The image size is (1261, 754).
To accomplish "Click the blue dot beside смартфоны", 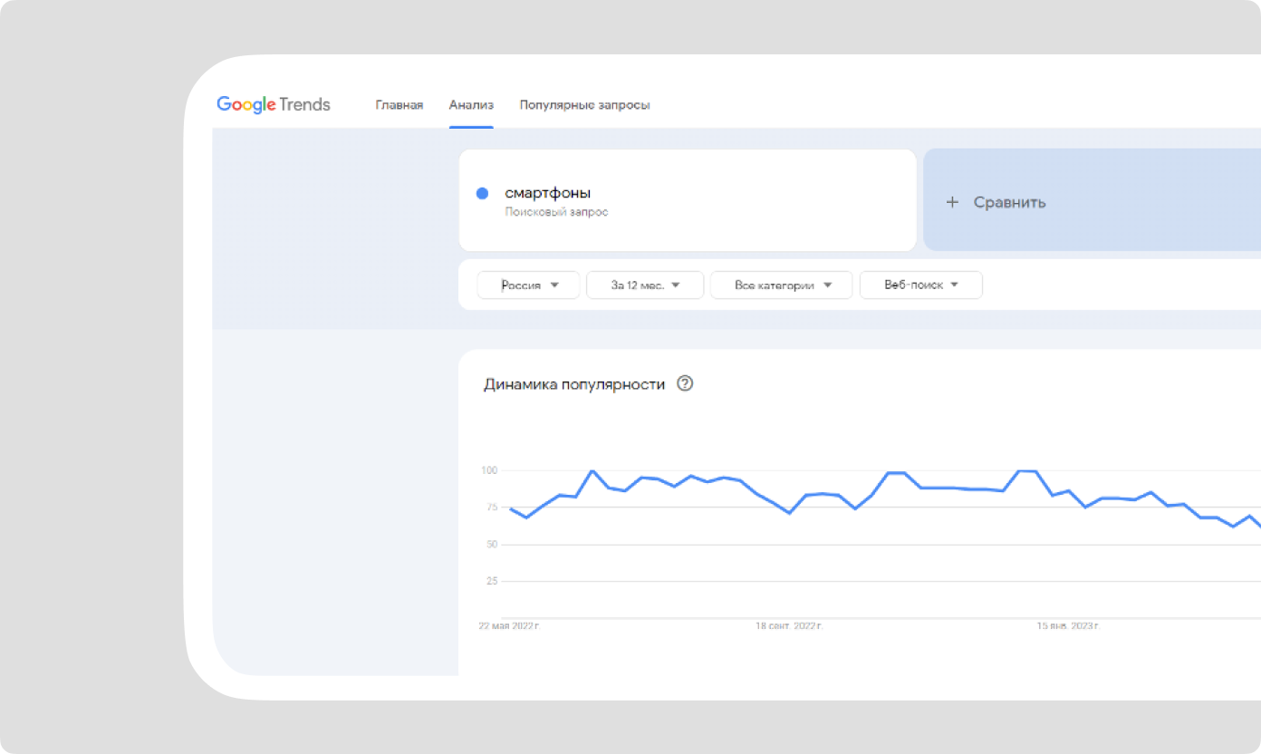I will tap(483, 193).
